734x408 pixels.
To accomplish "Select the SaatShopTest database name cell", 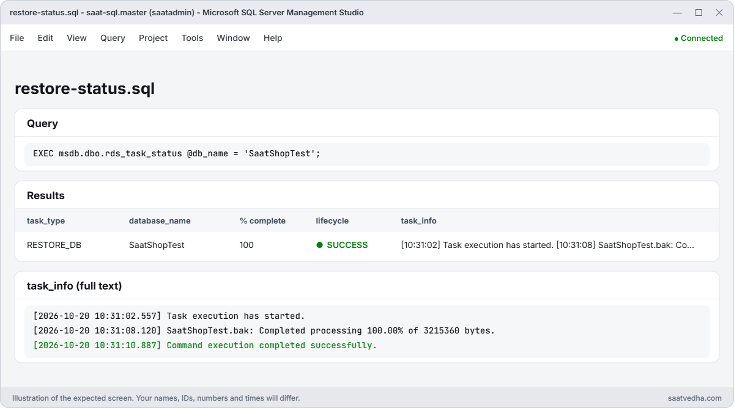I will click(157, 245).
